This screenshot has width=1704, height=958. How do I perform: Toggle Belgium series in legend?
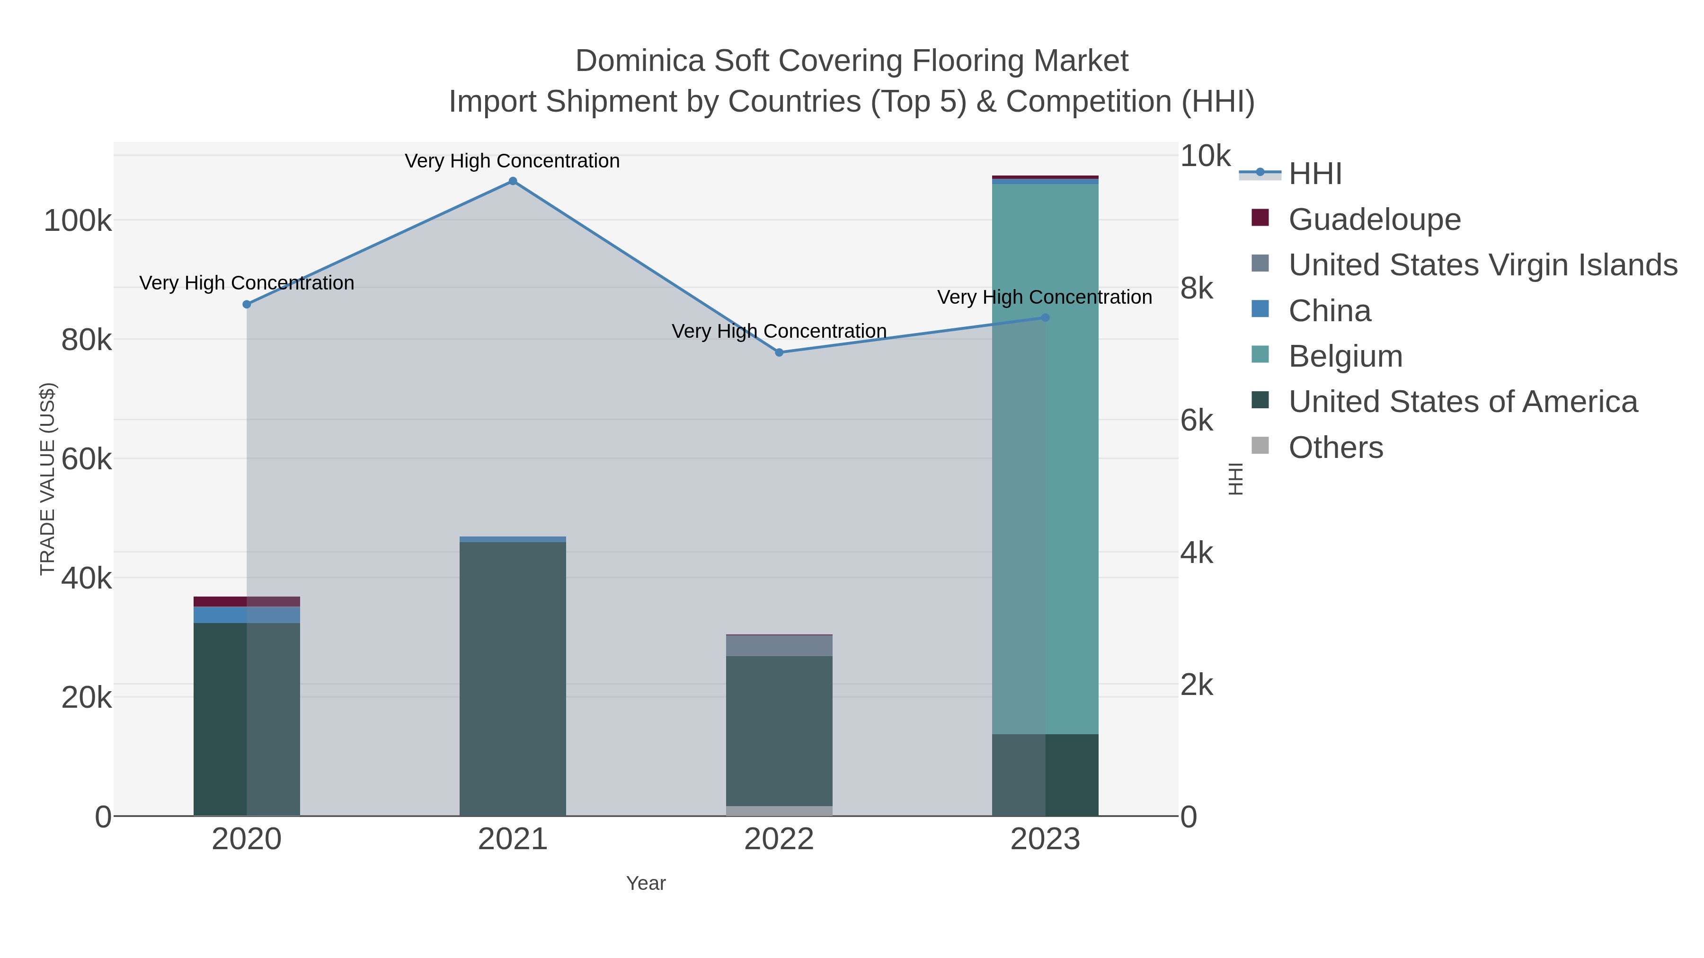click(x=1327, y=356)
